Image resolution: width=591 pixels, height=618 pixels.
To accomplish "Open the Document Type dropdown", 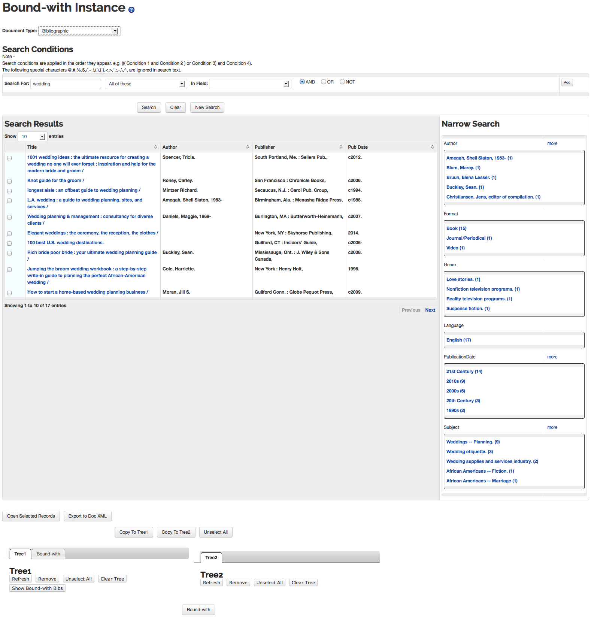I will pyautogui.click(x=79, y=31).
